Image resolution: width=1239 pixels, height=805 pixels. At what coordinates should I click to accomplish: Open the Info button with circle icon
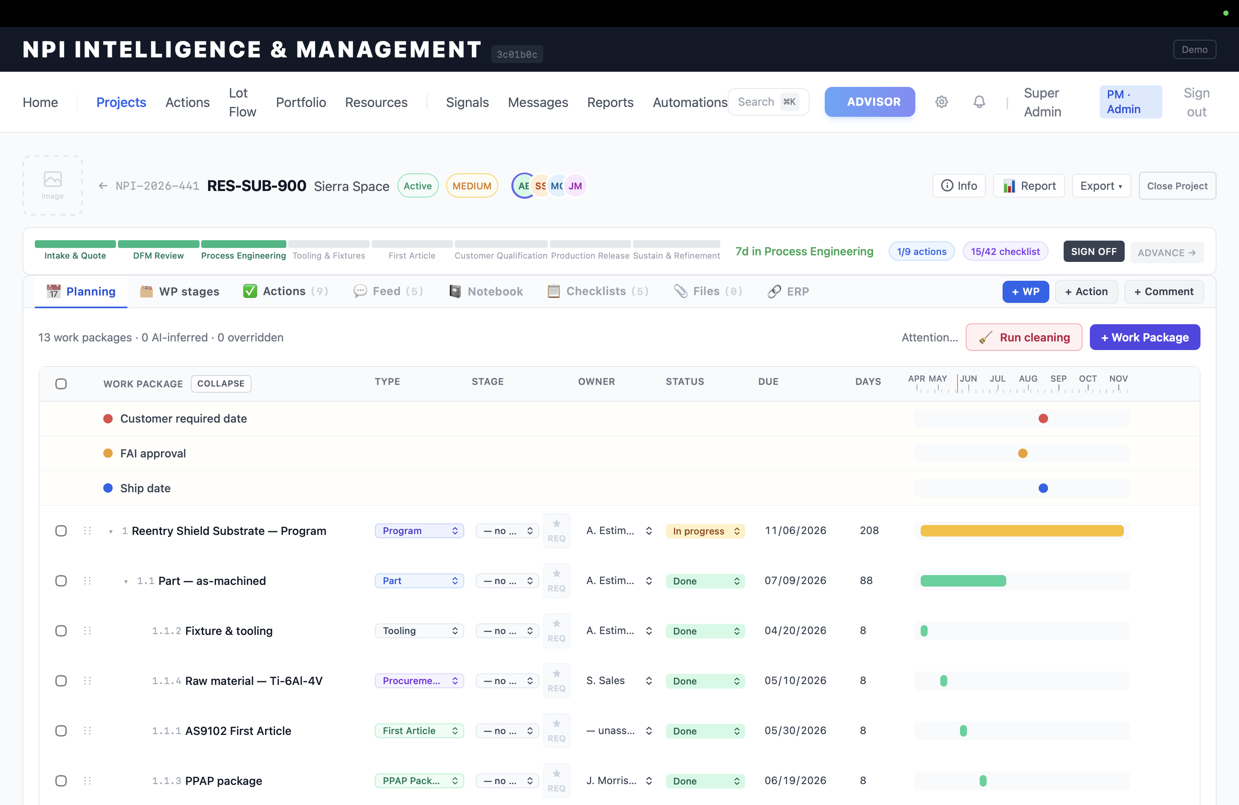point(959,186)
